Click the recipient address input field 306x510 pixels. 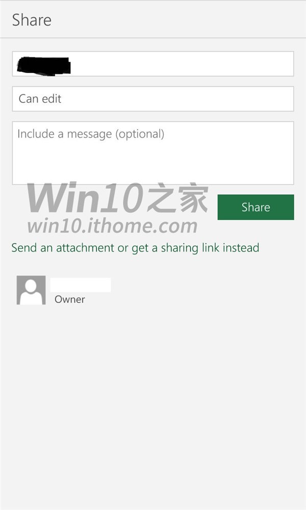153,64
